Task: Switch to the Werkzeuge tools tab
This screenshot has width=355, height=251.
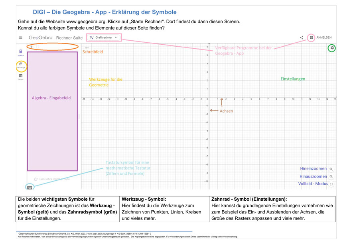Action: pyautogui.click(x=21, y=65)
